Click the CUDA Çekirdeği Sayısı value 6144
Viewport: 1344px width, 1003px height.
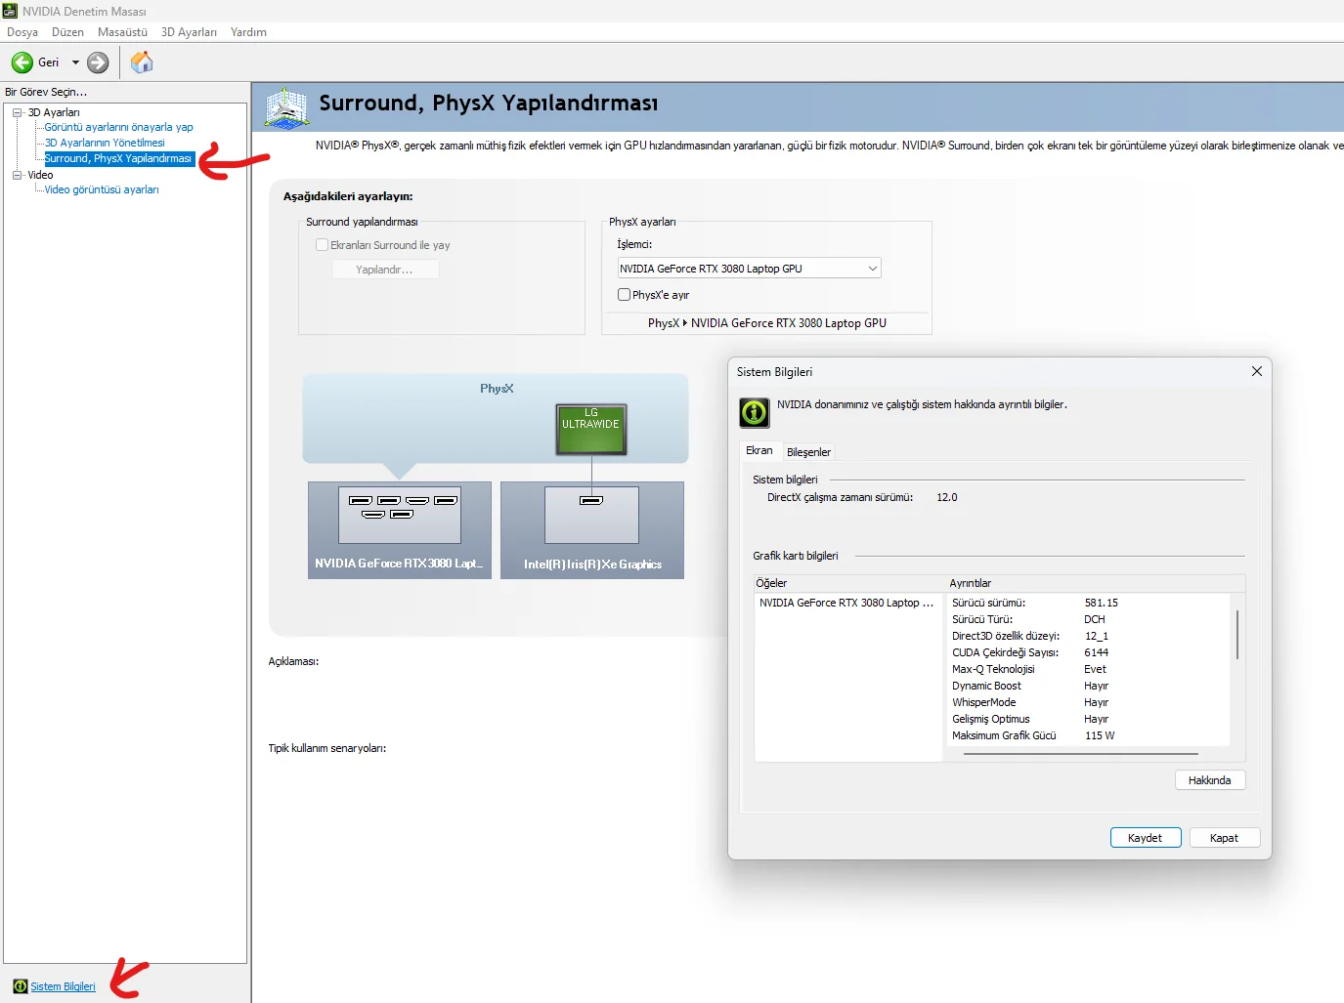pyautogui.click(x=1097, y=652)
